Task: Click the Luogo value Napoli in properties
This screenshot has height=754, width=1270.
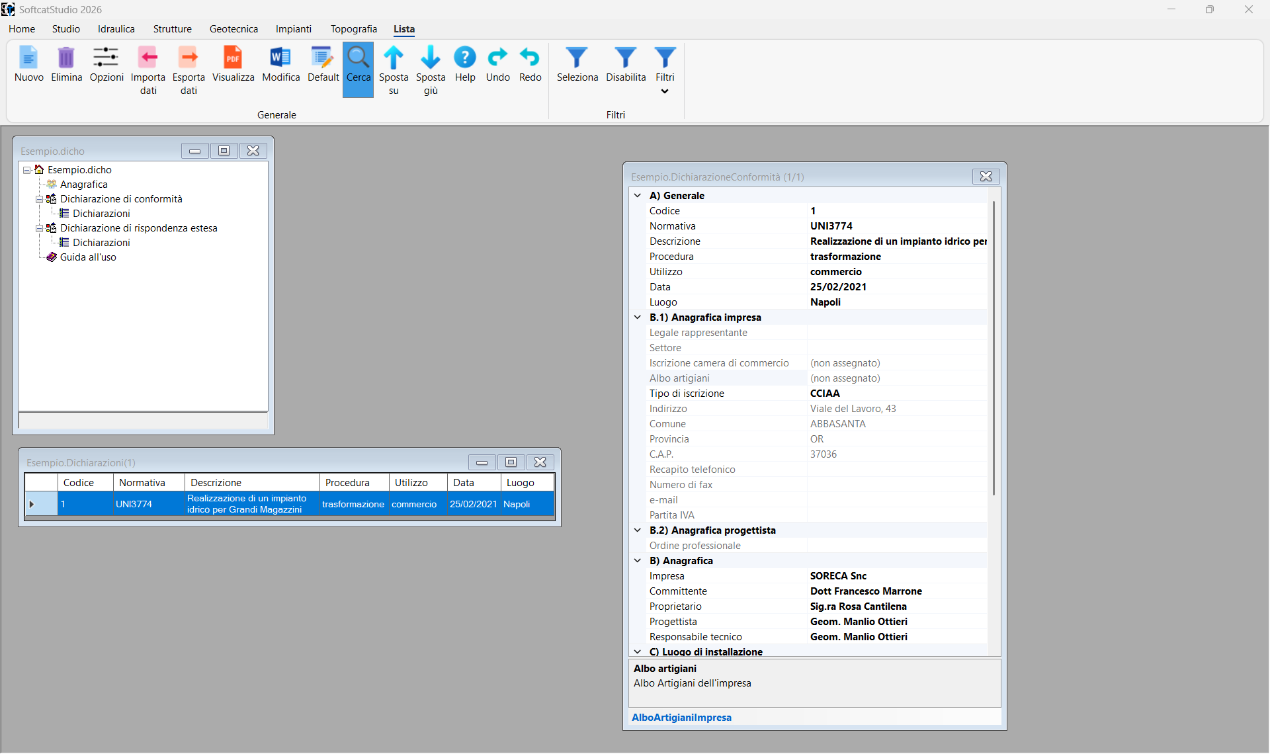Action: [x=825, y=302]
